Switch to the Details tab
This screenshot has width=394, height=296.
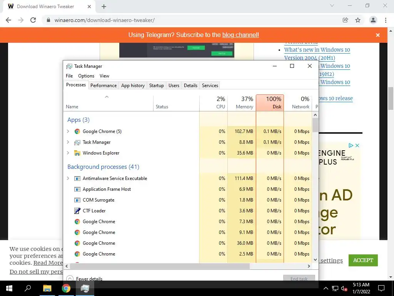coord(190,86)
